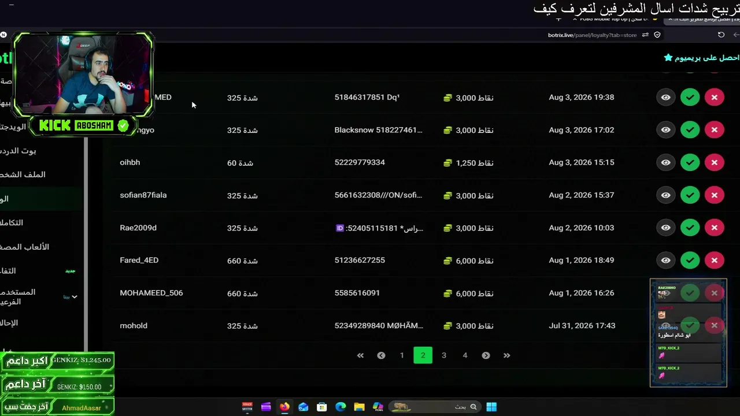This screenshot has height=416, width=740.
Task: Reject the Aug 3, 2026 19:38 request
Action: pos(715,98)
